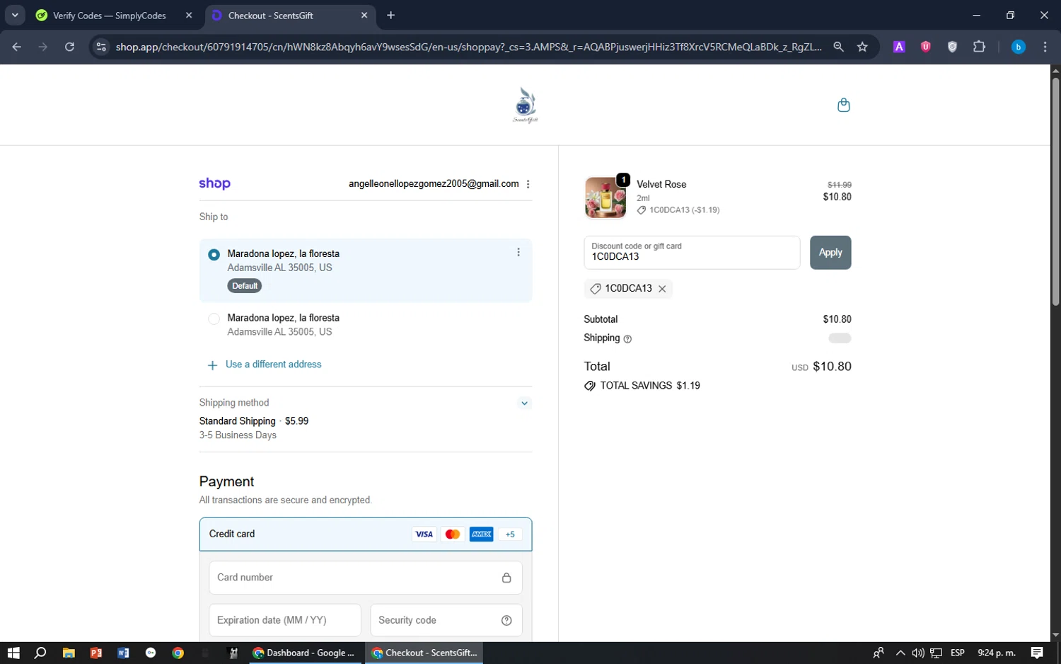Focus the Expiration date field
1061x664 pixels.
pyautogui.click(x=285, y=620)
